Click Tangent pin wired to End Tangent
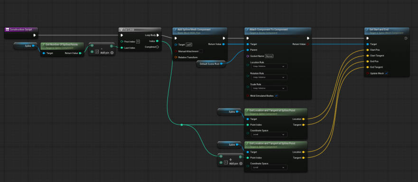418x182 pixels. [303, 158]
